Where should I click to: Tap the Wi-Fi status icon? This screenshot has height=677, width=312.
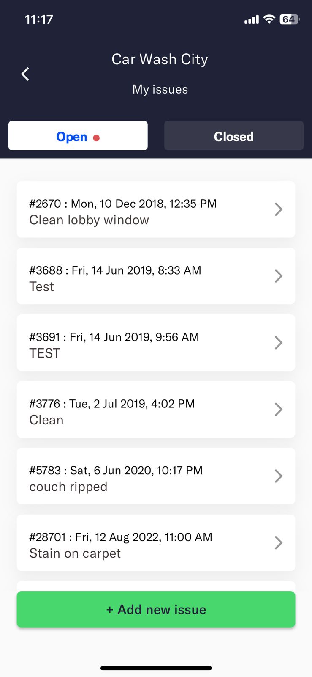point(269,19)
